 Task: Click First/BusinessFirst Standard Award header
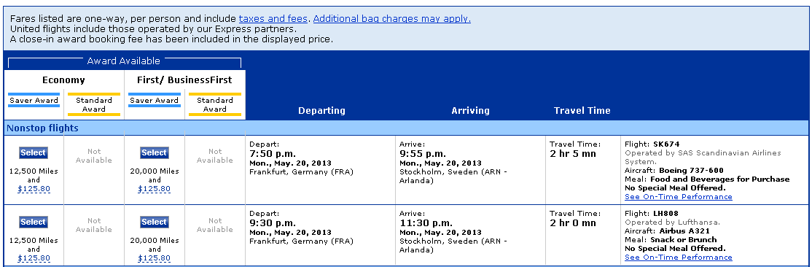pos(215,104)
